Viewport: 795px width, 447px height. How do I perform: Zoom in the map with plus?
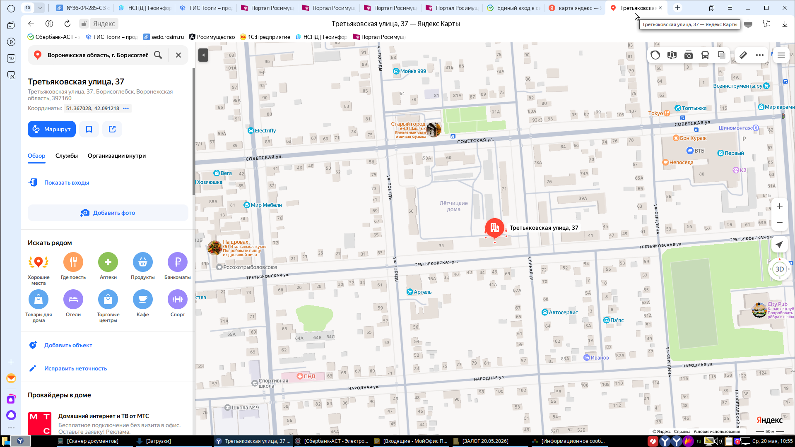779,206
